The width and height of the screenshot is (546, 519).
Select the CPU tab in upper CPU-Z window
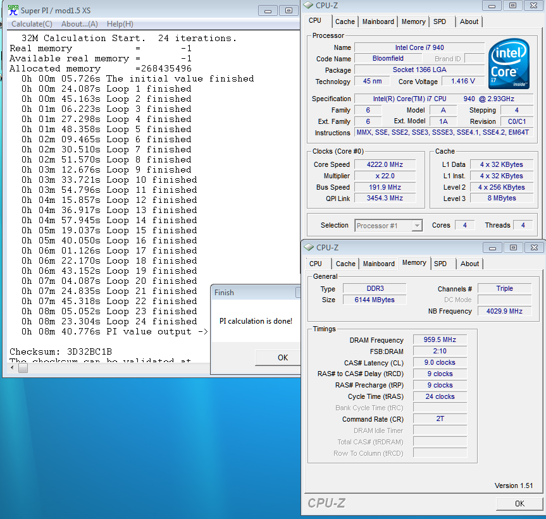click(x=315, y=20)
